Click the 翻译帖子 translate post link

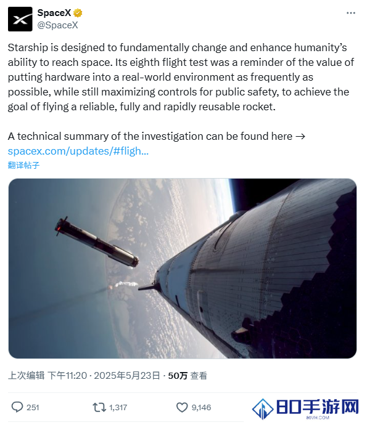point(23,165)
